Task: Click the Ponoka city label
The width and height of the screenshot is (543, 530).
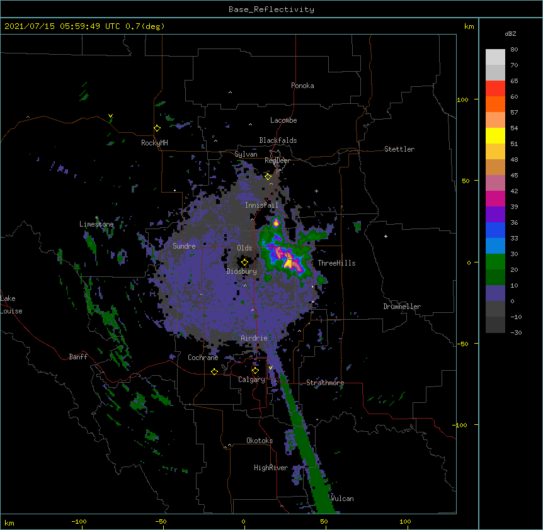Action: [302, 86]
